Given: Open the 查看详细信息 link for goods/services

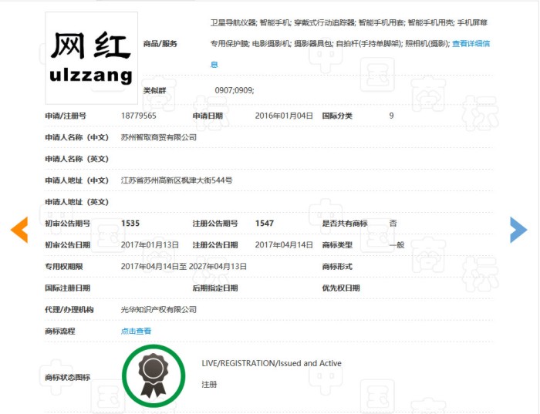Looking at the screenshot, I should 471,44.
